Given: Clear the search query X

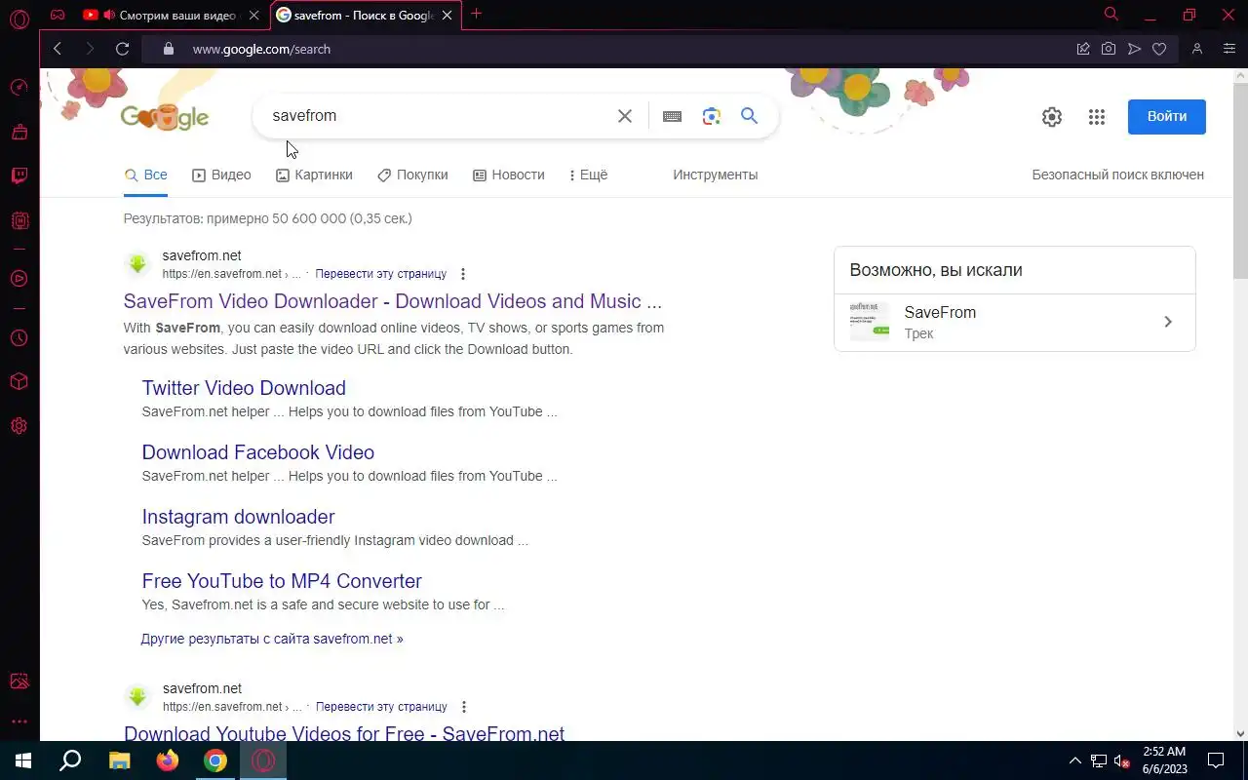Looking at the screenshot, I should pyautogui.click(x=625, y=116).
